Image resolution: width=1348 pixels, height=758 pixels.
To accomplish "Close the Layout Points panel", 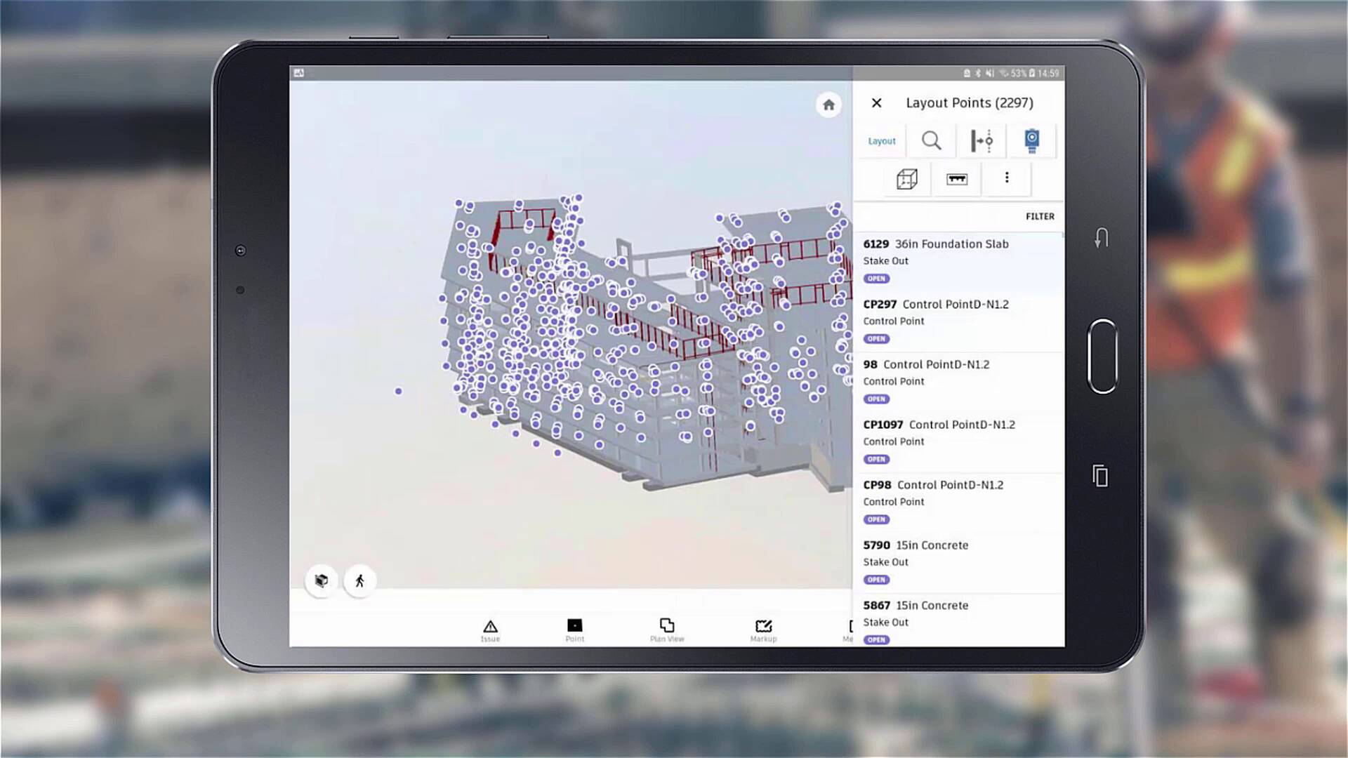I will tap(876, 102).
